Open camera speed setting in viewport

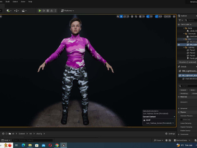(167, 16)
